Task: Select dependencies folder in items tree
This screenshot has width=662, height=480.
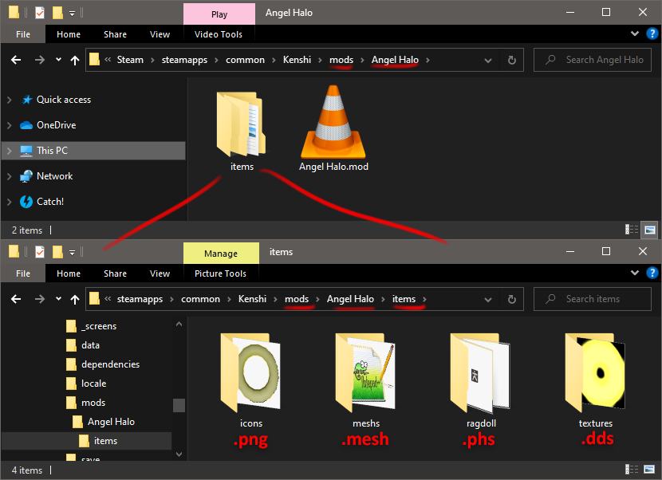Action: click(103, 364)
